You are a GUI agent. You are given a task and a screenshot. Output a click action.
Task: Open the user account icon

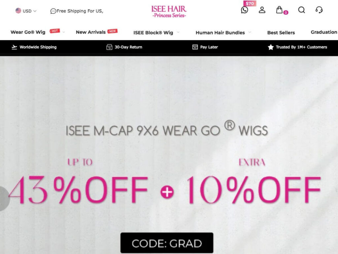(262, 10)
